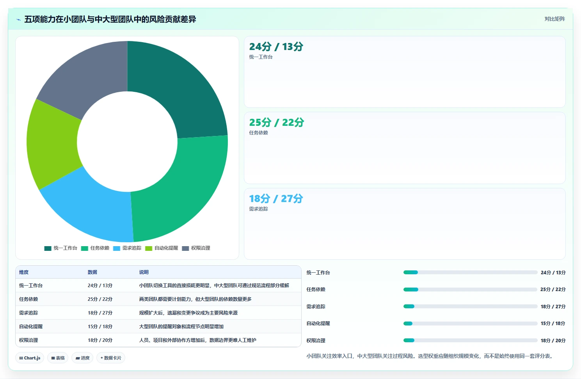This screenshot has height=379, width=581.
Task: Click 权限治理 in the table's first column
Action: (28, 340)
